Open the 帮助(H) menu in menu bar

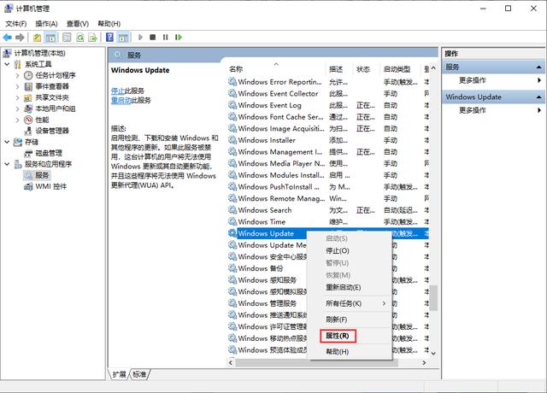(x=109, y=24)
